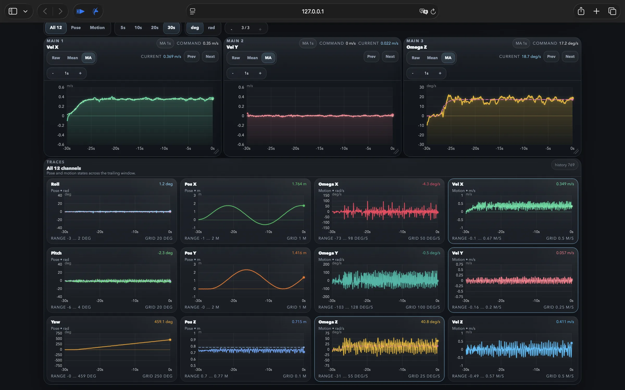Switch to the Pose tab
625x390 pixels.
(76, 28)
